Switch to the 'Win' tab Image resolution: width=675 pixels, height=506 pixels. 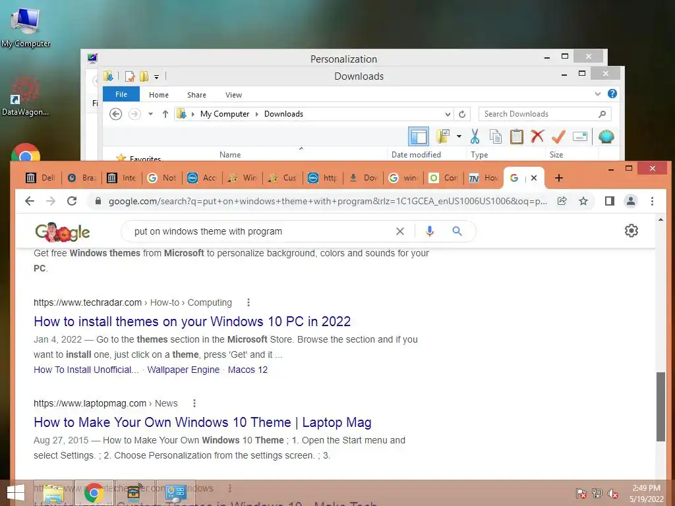tap(242, 178)
